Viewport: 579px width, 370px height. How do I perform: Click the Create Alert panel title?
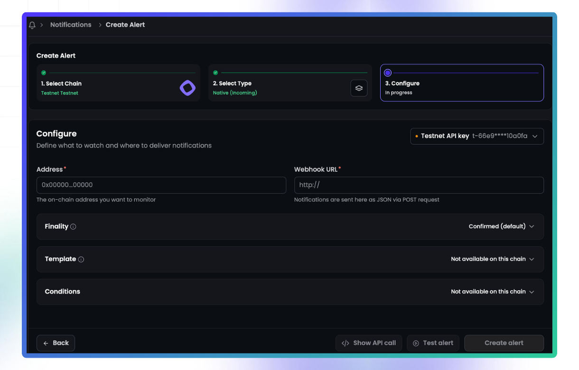tap(56, 55)
